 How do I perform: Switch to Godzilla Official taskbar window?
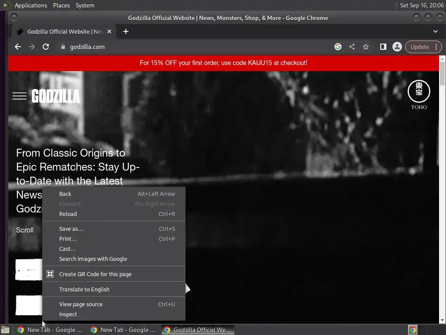198,330
